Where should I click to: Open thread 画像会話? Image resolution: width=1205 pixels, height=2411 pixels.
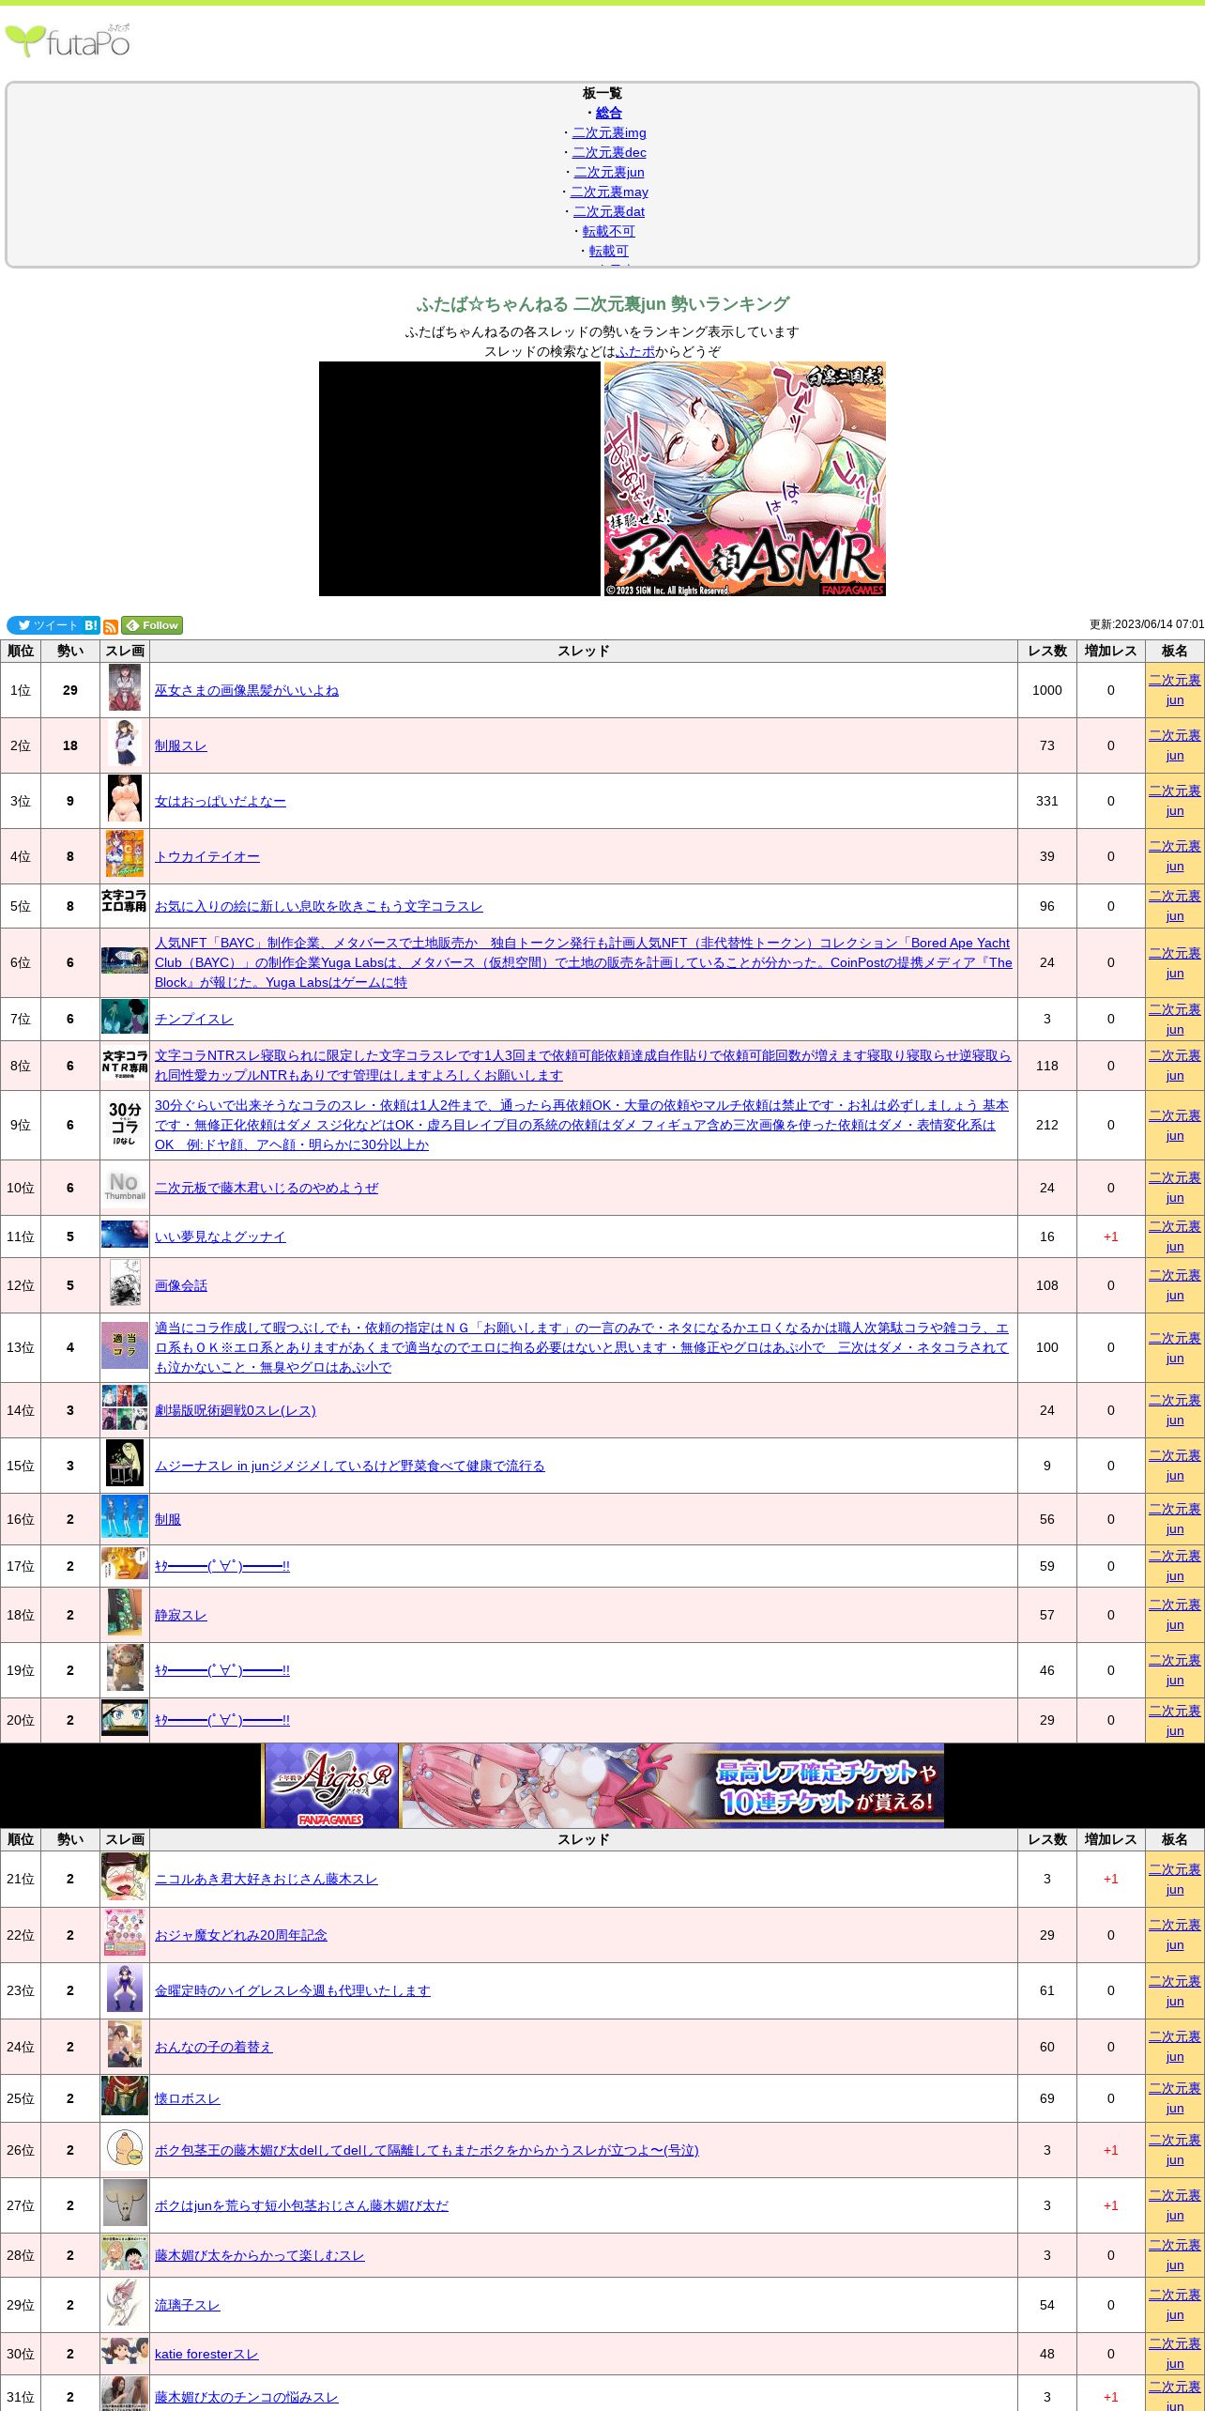pos(181,1285)
